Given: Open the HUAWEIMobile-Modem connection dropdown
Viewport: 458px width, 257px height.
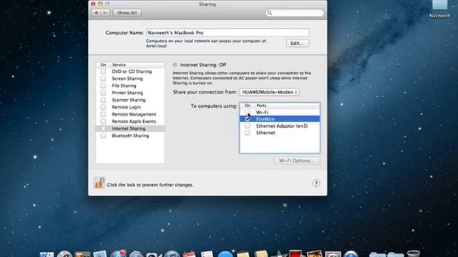Looking at the screenshot, I should pyautogui.click(x=269, y=92).
